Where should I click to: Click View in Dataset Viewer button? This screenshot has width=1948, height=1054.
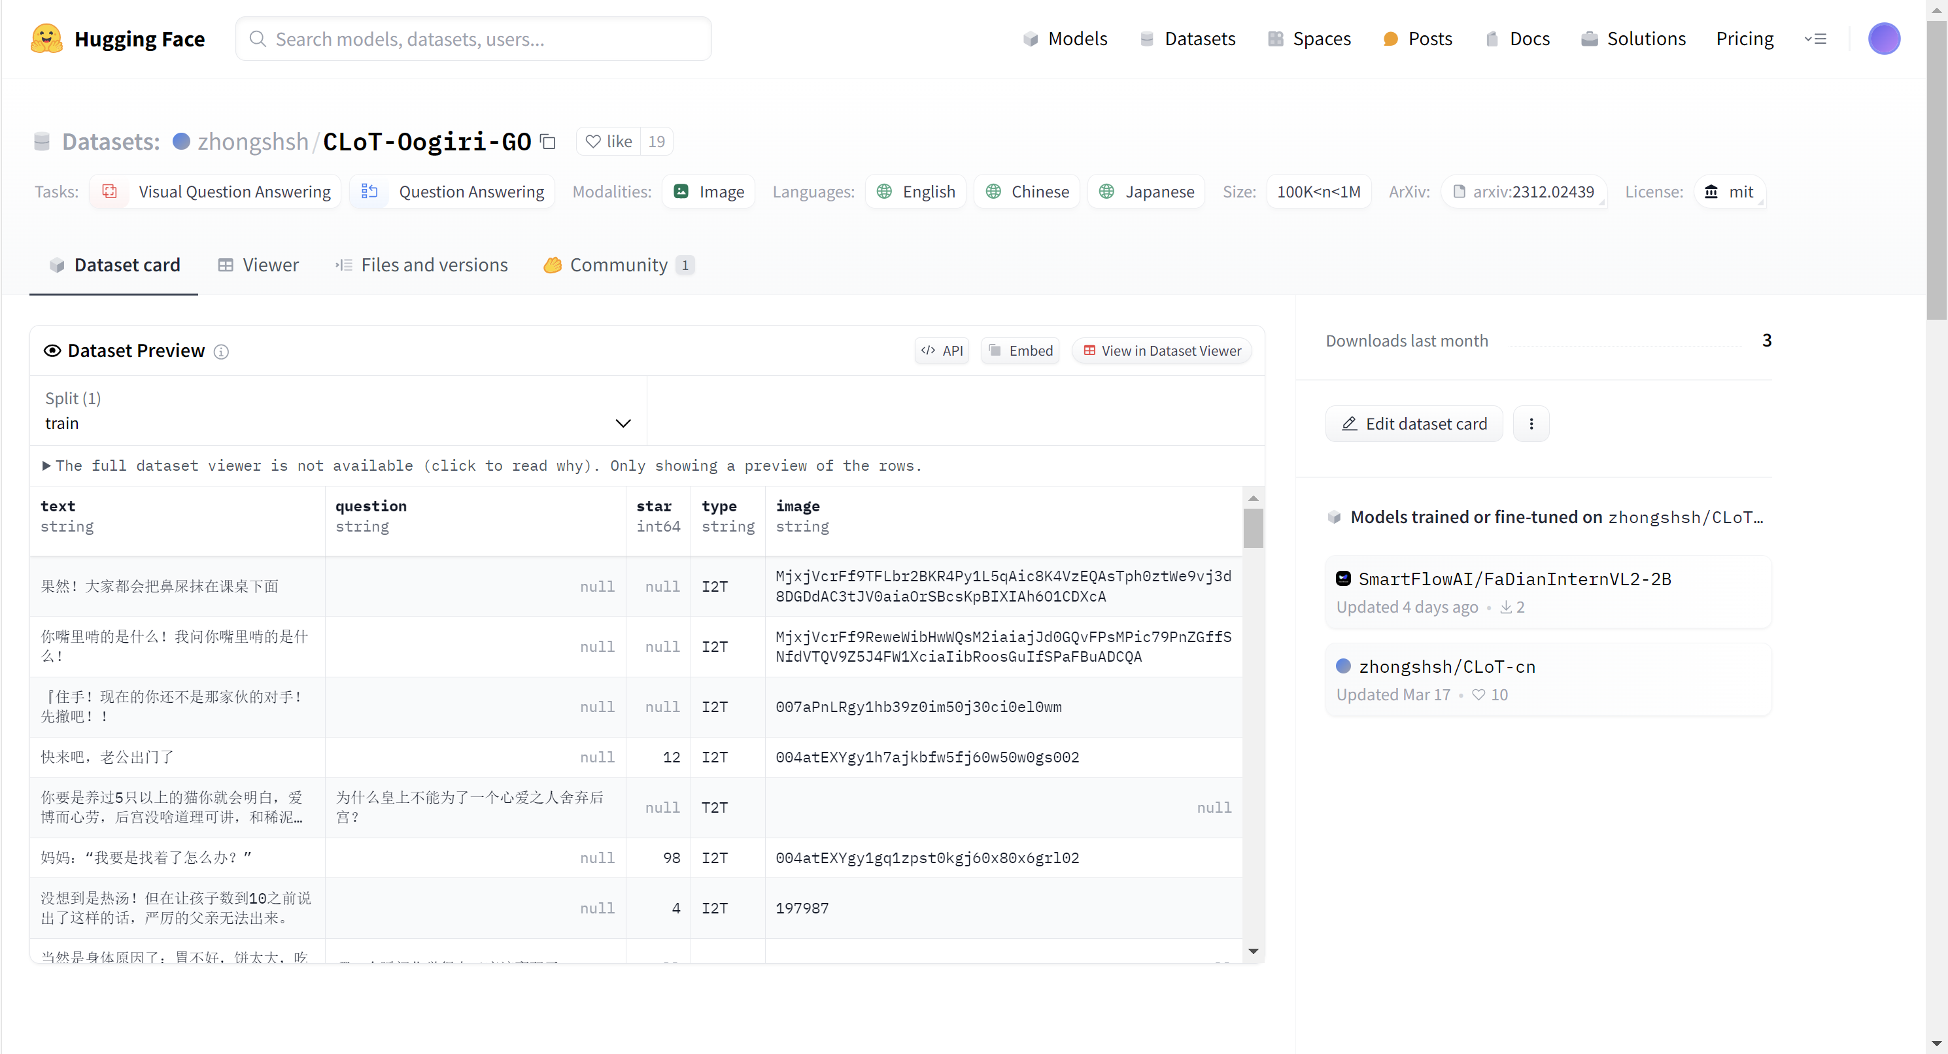point(1161,351)
